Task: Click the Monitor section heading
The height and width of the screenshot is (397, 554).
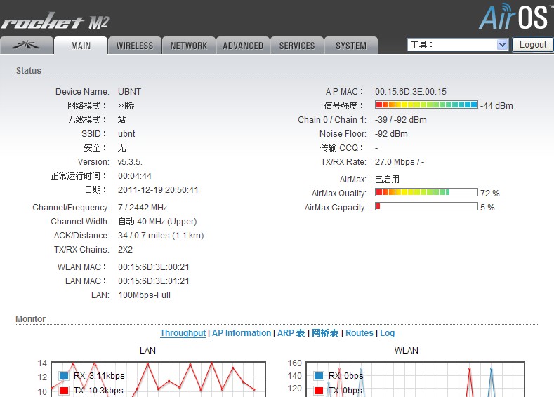Action: (x=30, y=318)
